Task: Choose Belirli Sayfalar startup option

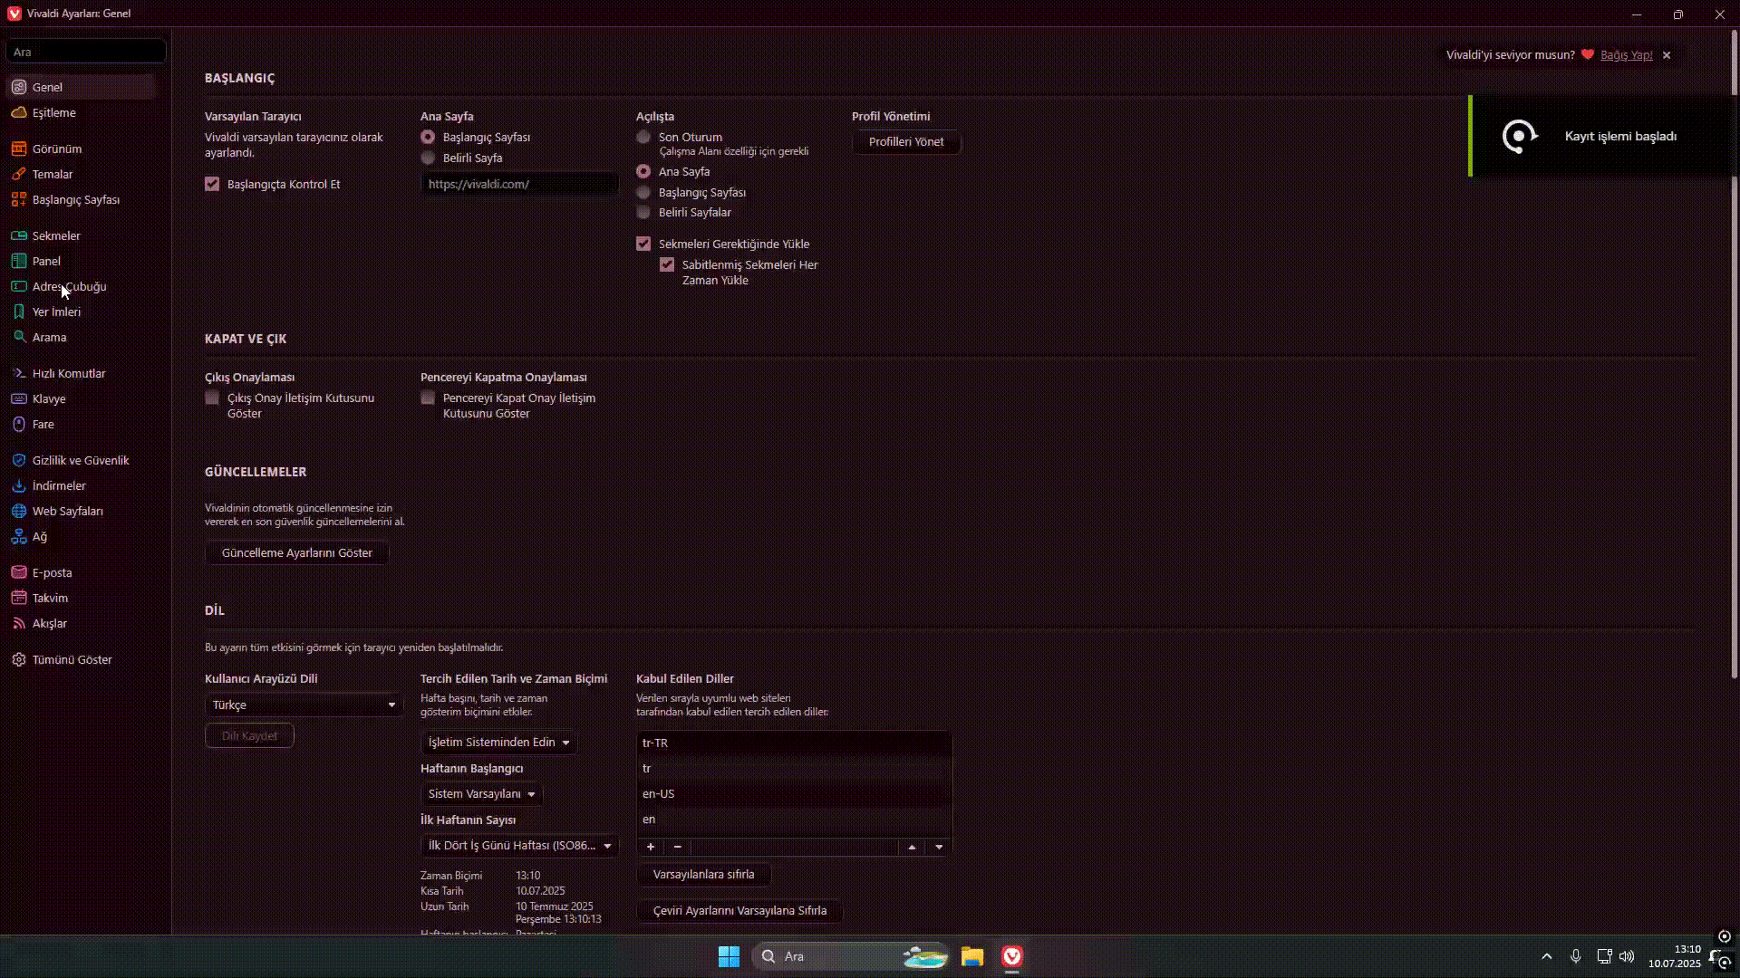Action: (643, 213)
